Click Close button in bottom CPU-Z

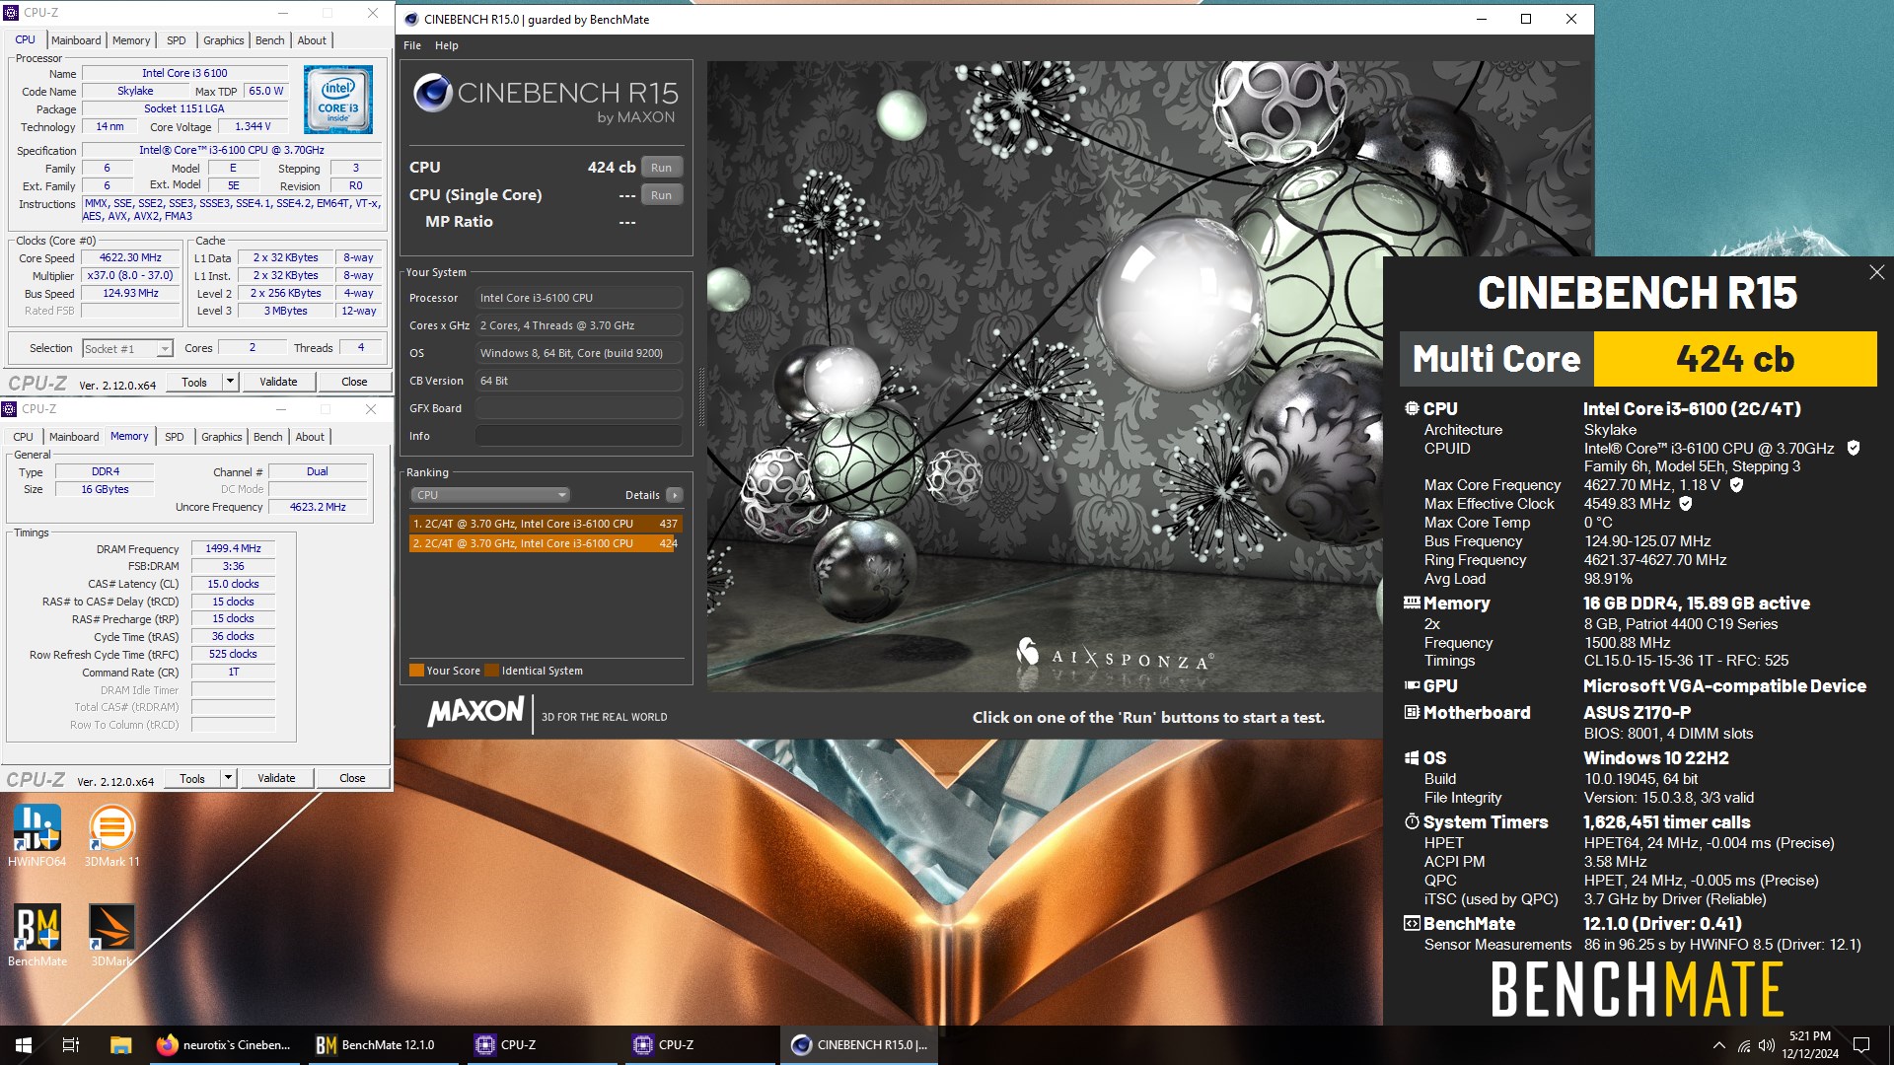352,778
